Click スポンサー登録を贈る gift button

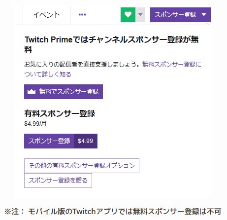click(58, 181)
